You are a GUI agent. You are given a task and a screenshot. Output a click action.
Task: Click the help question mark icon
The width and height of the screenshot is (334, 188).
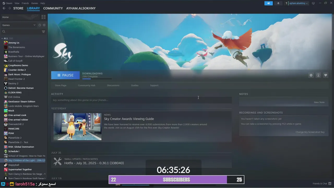click(286, 3)
